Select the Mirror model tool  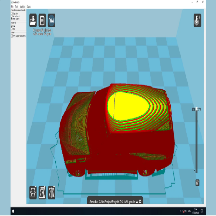(x=52, y=193)
